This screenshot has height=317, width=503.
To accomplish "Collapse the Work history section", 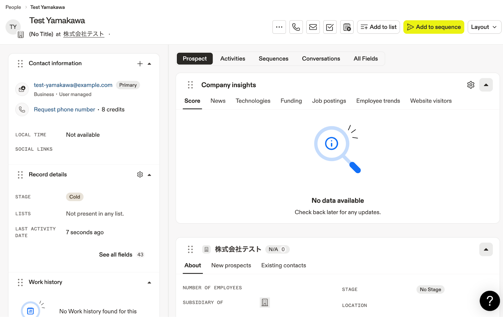I will pos(150,283).
